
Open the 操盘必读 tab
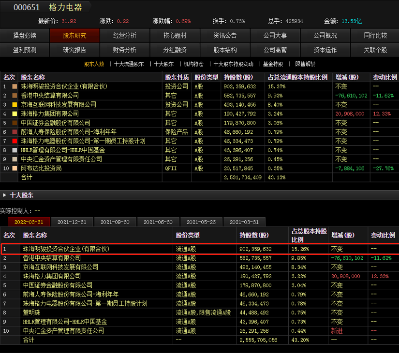click(25, 35)
